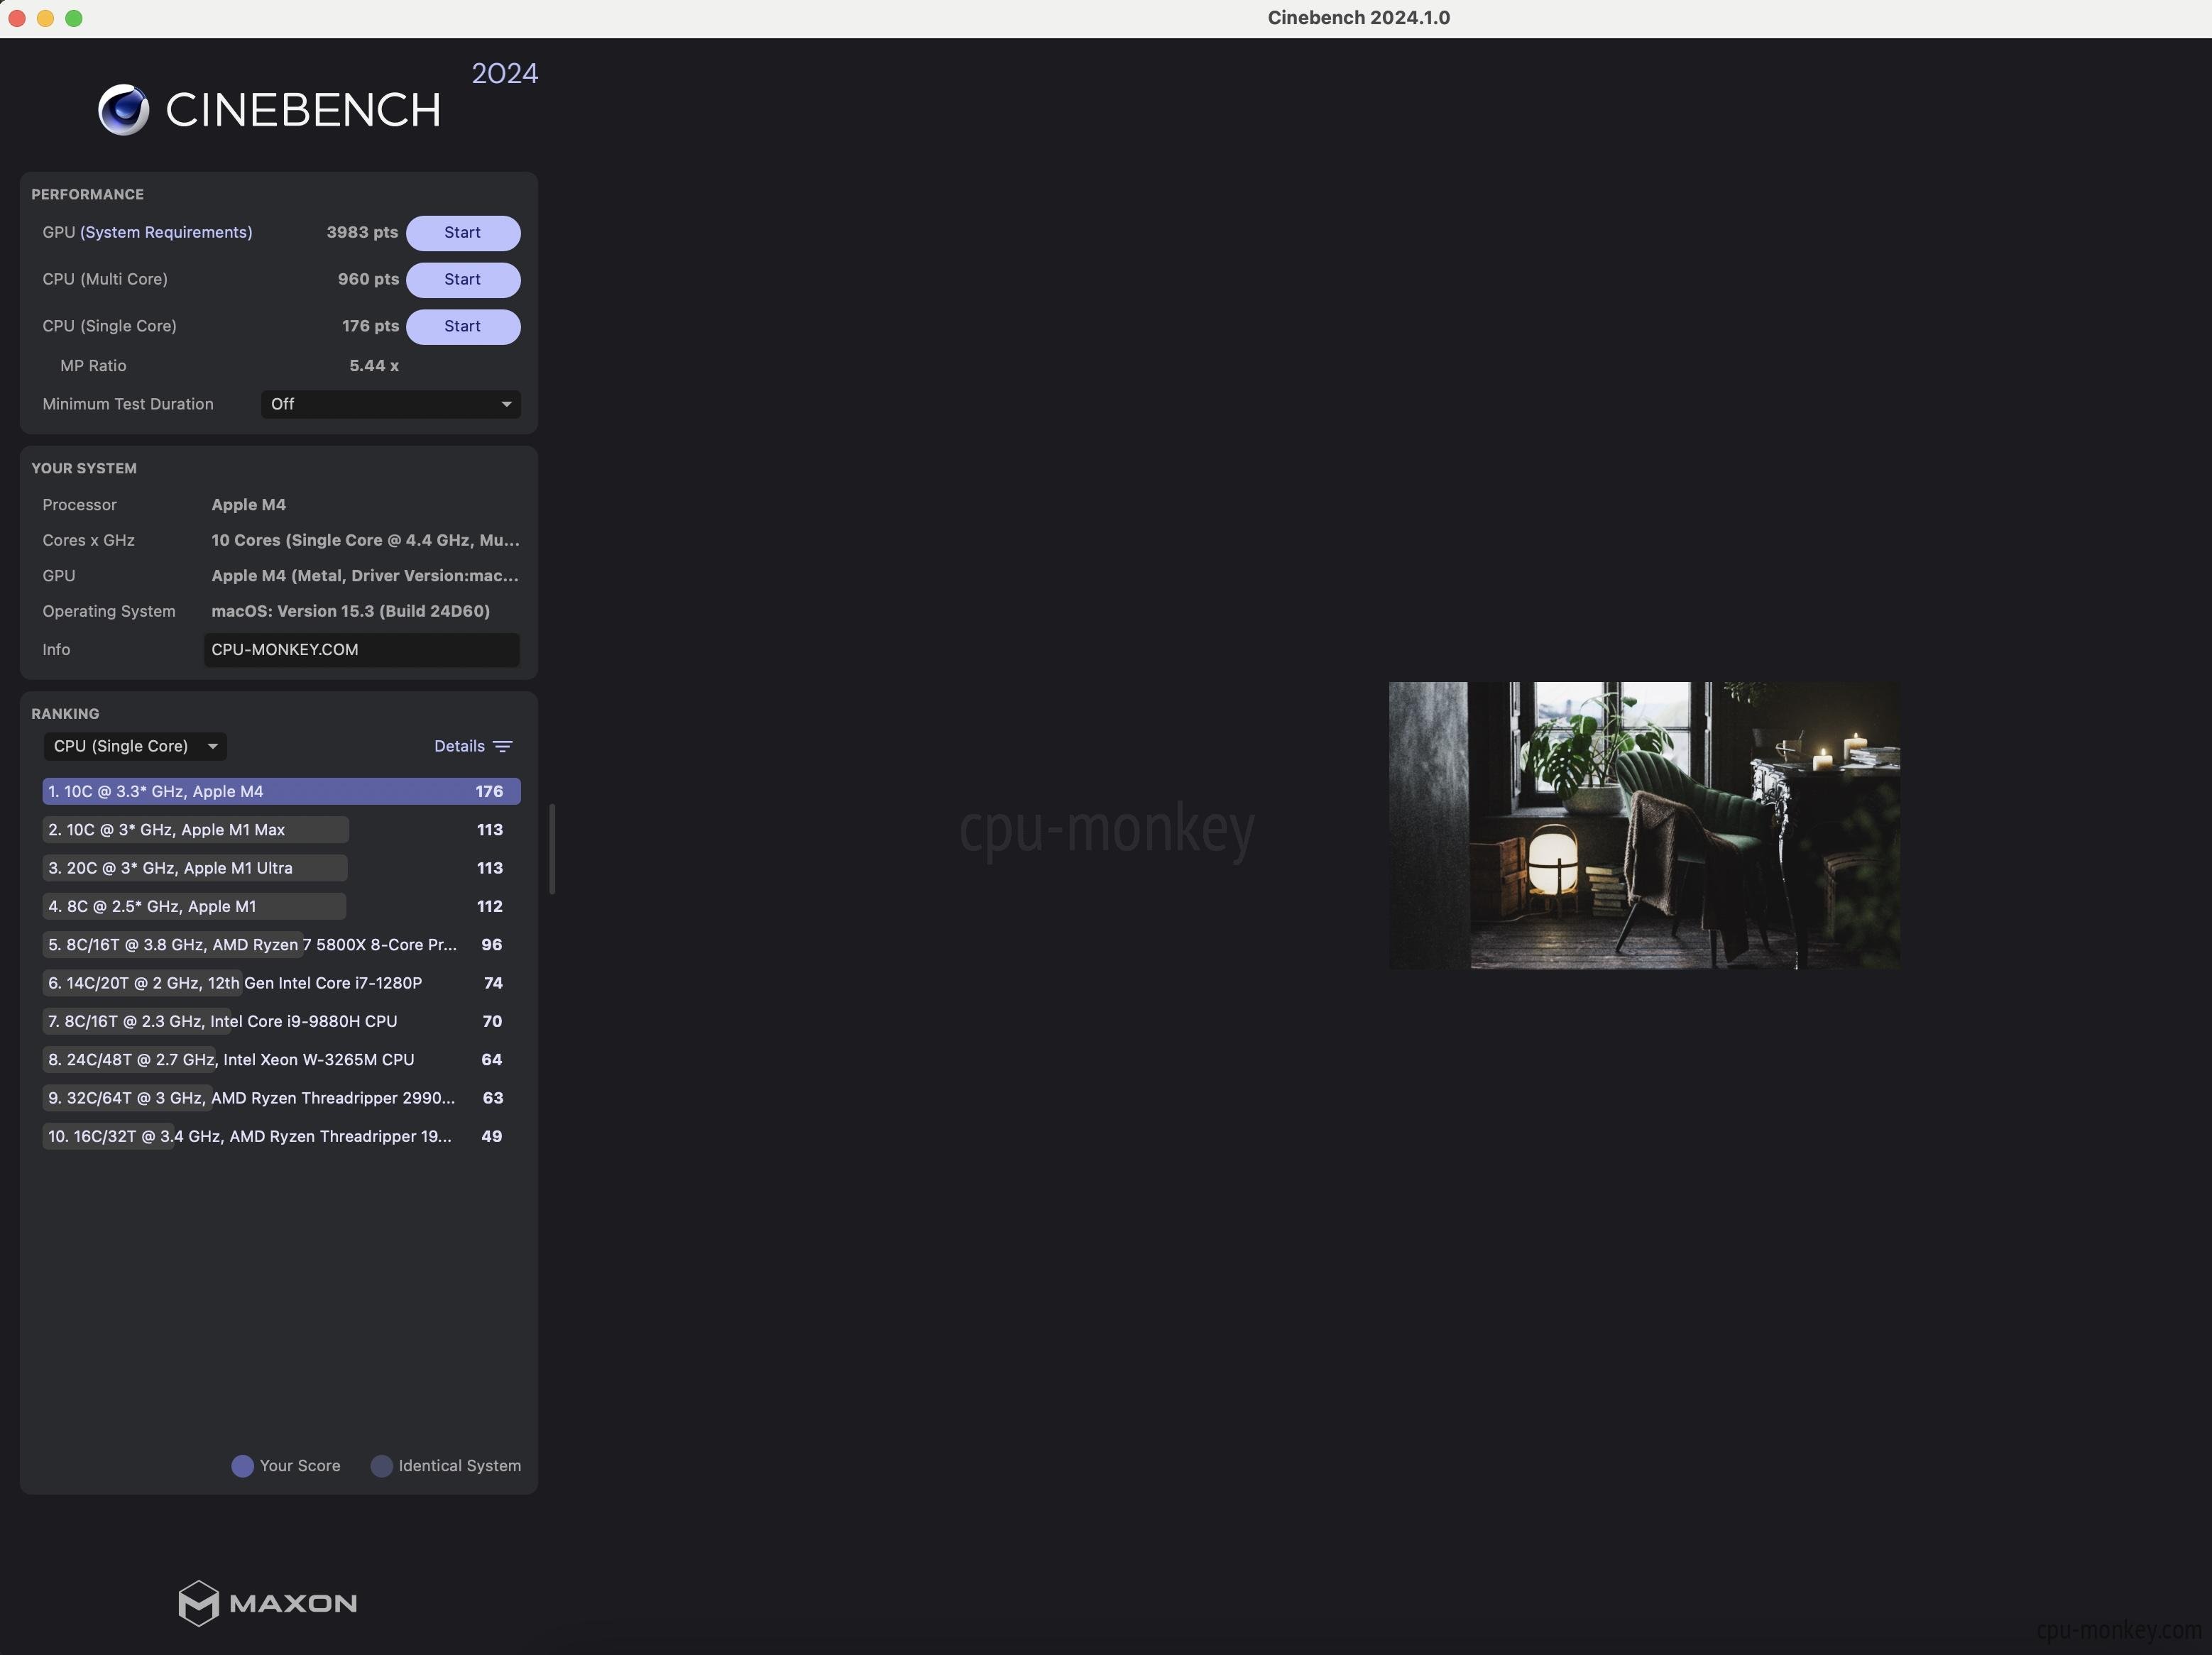
Task: Start the CPU Multi Core test
Action: pos(463,280)
